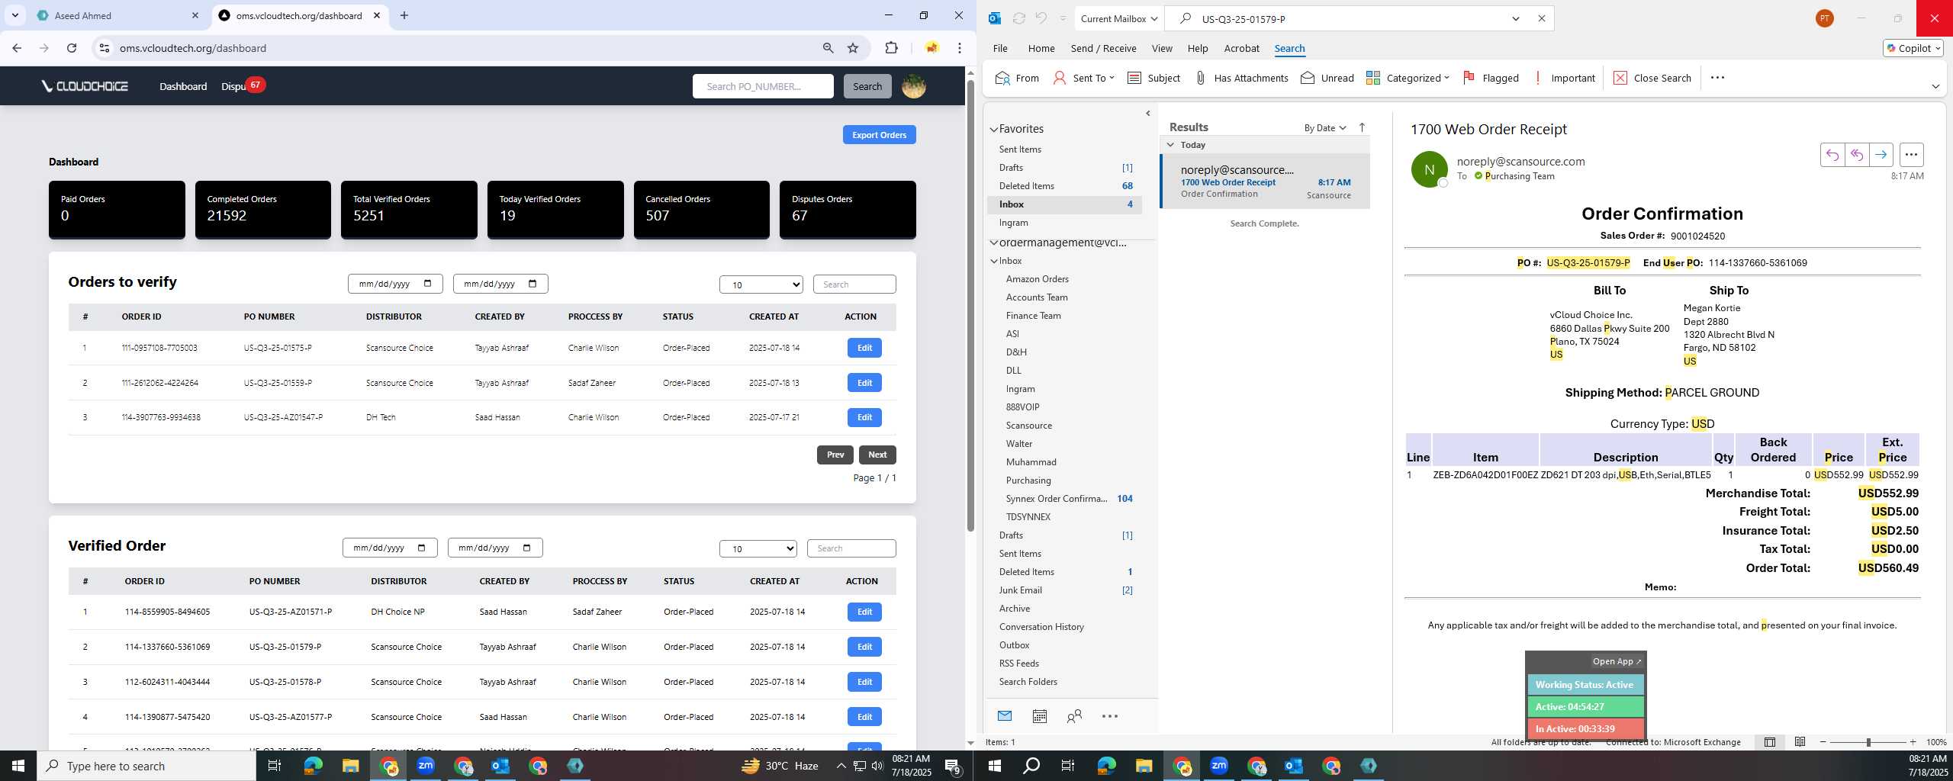The width and height of the screenshot is (1953, 781).
Task: Click the Chrome reload page icon
Action: 72,48
